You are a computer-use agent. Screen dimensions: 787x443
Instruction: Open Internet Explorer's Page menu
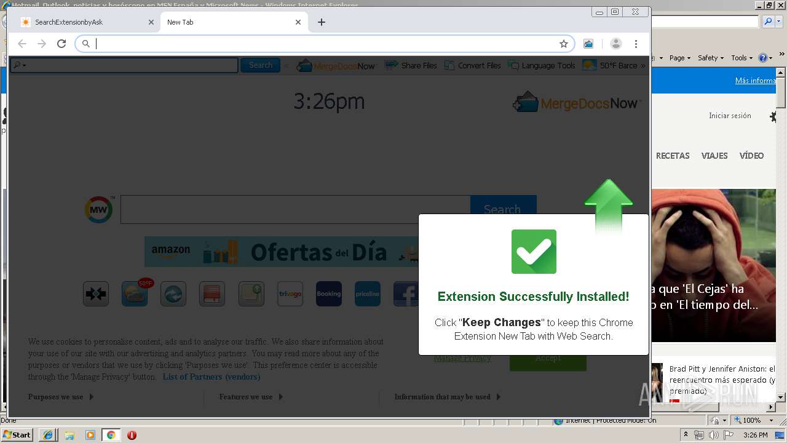pos(679,58)
